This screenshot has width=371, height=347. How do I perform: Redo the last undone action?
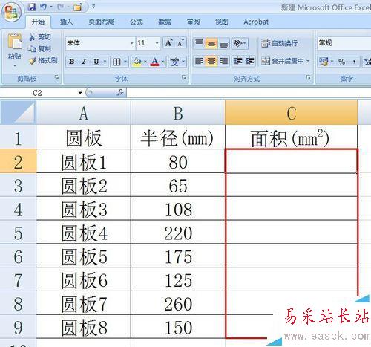click(x=60, y=7)
